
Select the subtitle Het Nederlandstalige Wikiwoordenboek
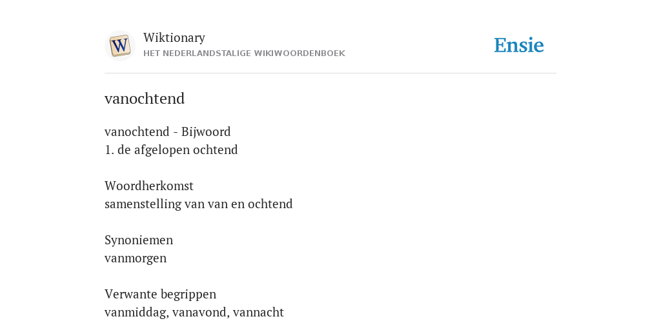tap(244, 53)
